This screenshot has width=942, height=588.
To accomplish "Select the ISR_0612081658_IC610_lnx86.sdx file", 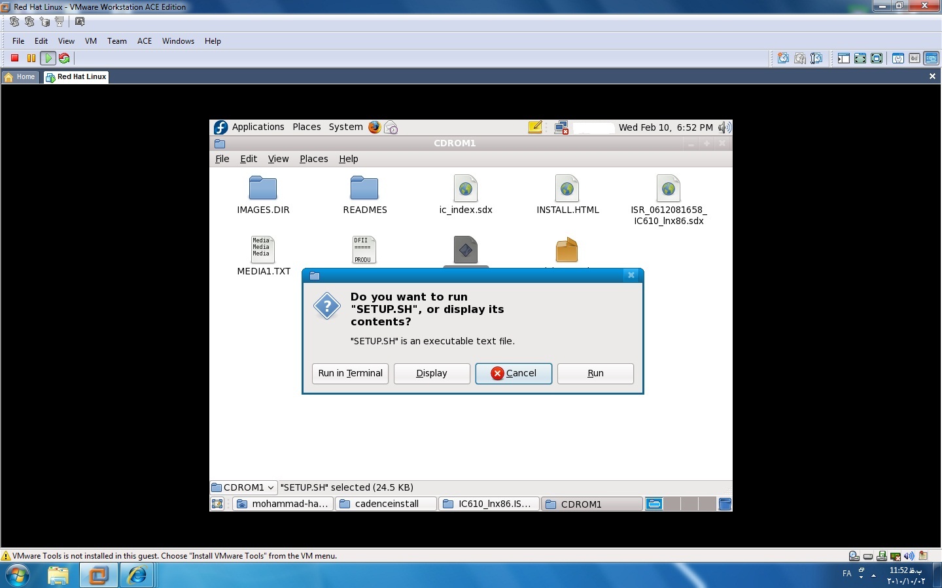I will pyautogui.click(x=669, y=201).
